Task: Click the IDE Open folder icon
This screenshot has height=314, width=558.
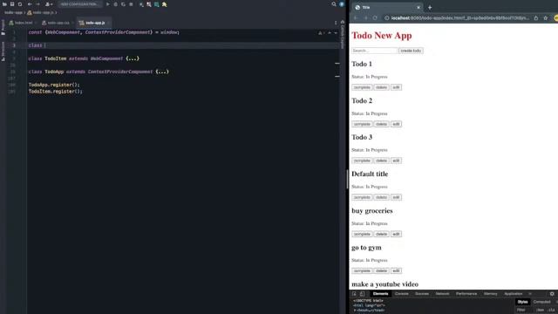Action: (4, 4)
